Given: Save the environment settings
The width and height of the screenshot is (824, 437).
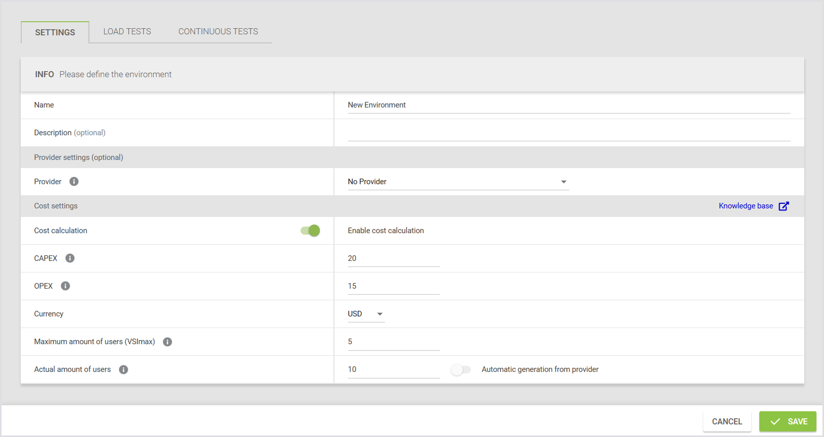Looking at the screenshot, I should pyautogui.click(x=787, y=421).
